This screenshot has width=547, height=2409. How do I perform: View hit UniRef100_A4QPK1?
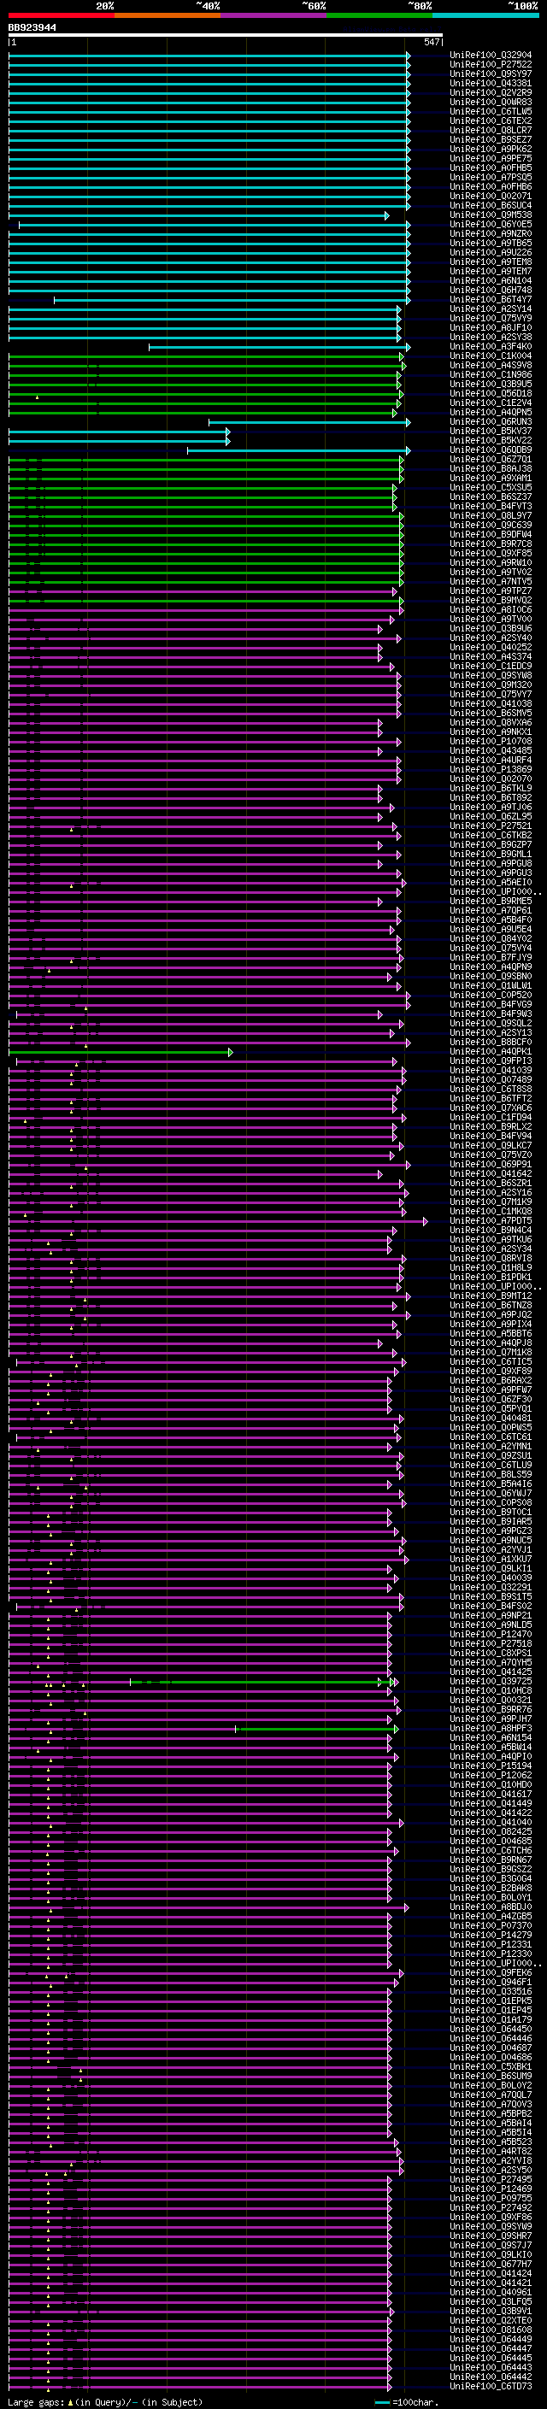click(490, 1051)
